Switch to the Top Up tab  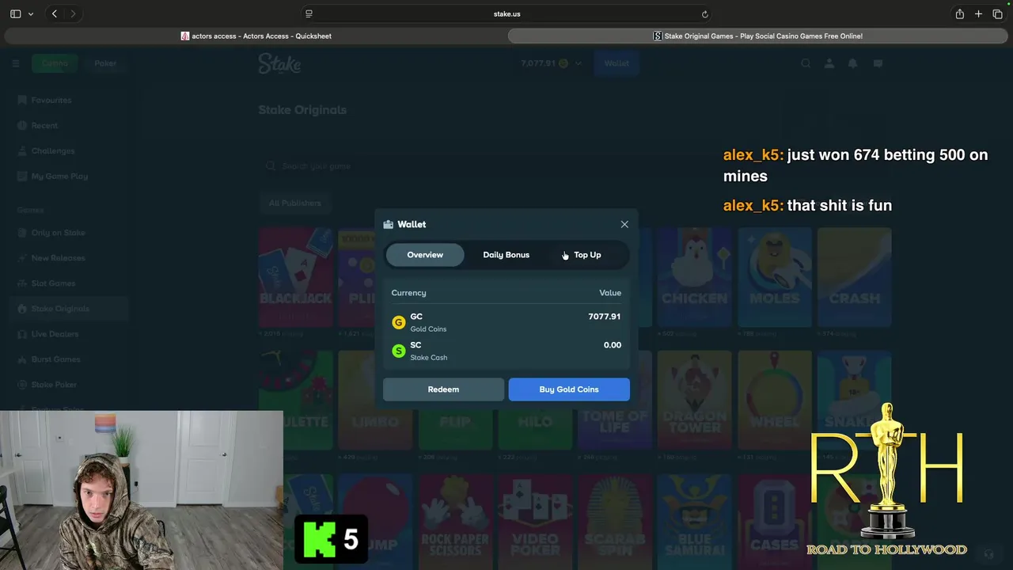click(587, 255)
